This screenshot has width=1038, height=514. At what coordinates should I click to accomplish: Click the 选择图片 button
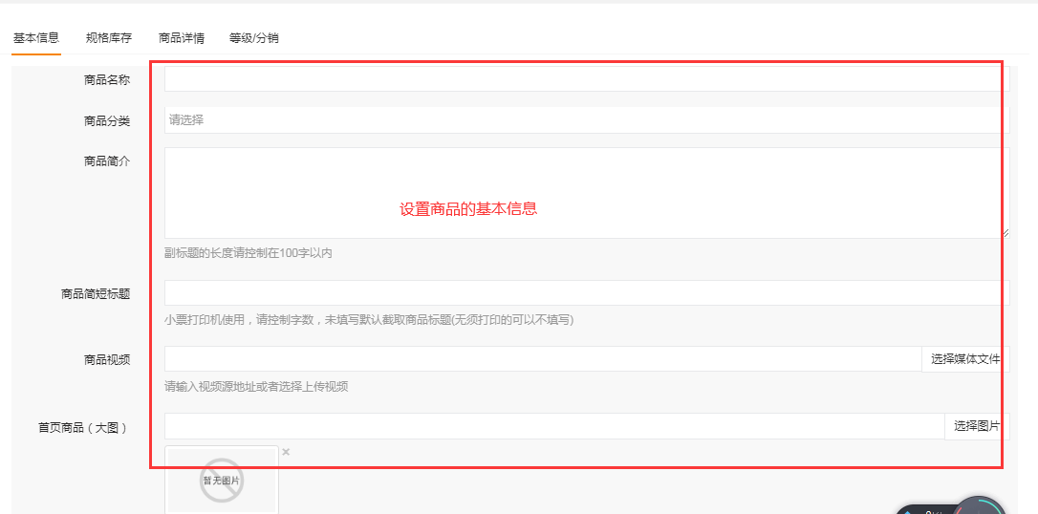(977, 426)
